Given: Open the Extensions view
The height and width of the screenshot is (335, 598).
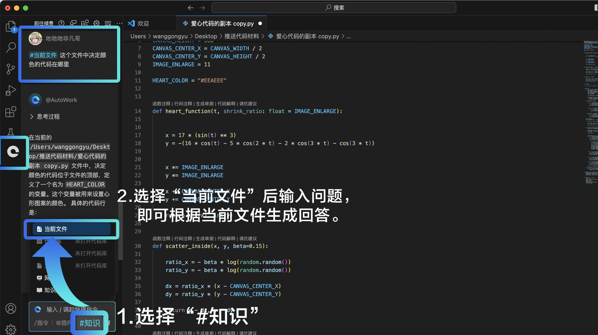Looking at the screenshot, I should 11,112.
